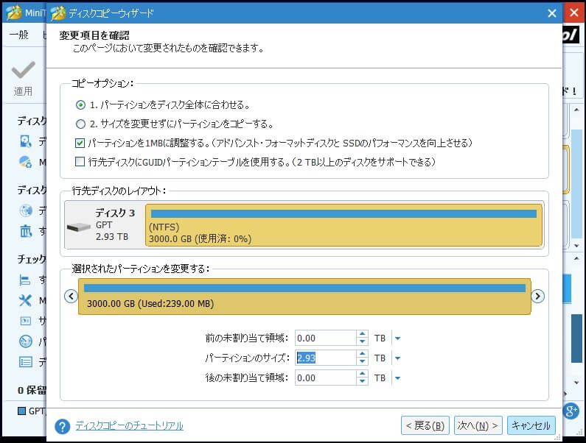Click the MiniTool main window app icon
This screenshot has width=586, height=443.
(13, 13)
